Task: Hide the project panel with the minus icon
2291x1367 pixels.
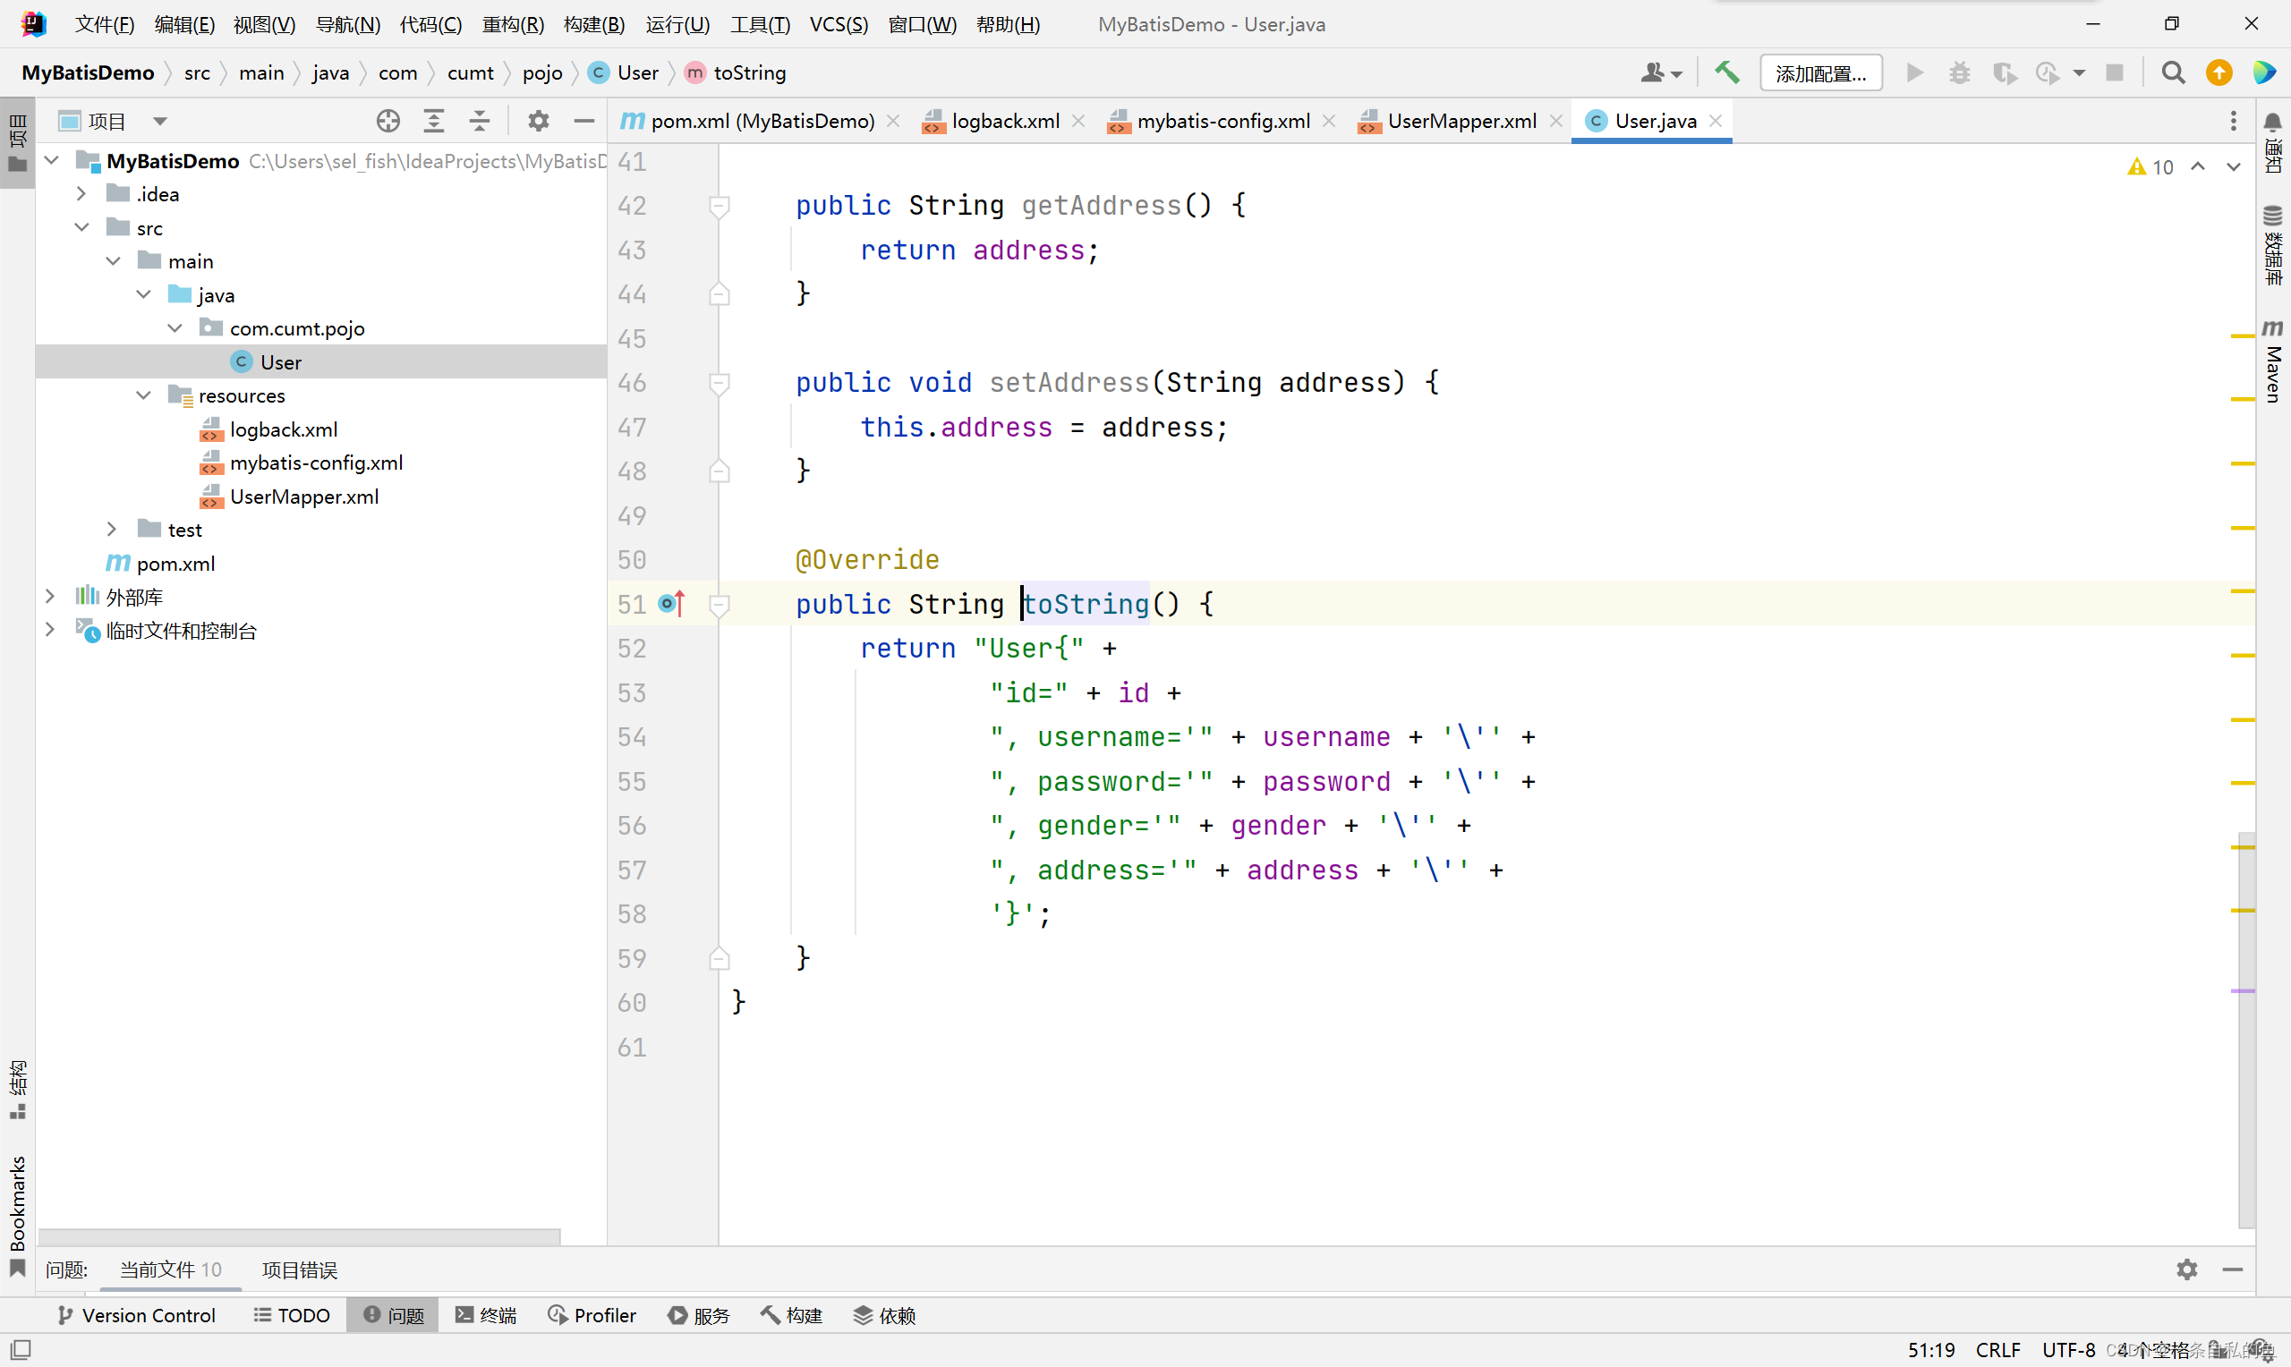Action: coord(584,121)
